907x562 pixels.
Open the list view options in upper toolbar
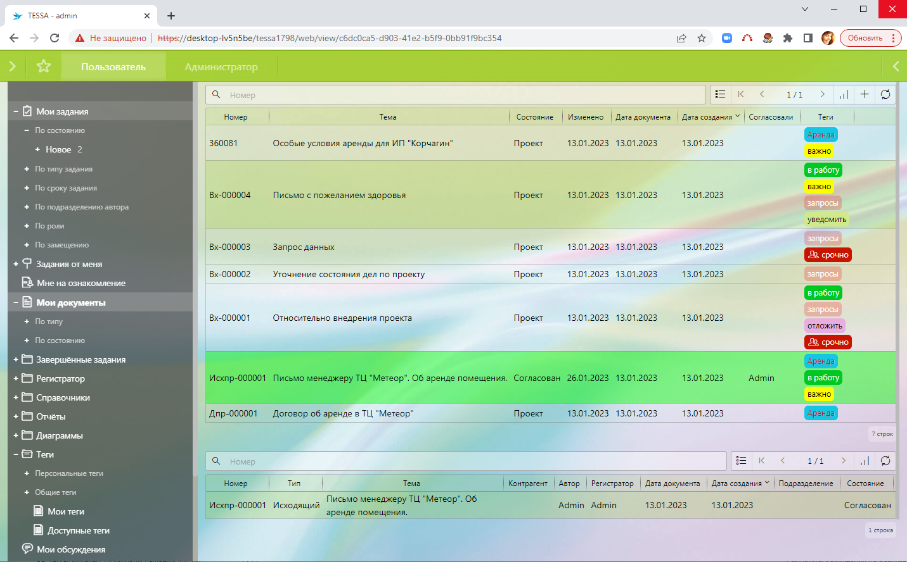(x=720, y=94)
